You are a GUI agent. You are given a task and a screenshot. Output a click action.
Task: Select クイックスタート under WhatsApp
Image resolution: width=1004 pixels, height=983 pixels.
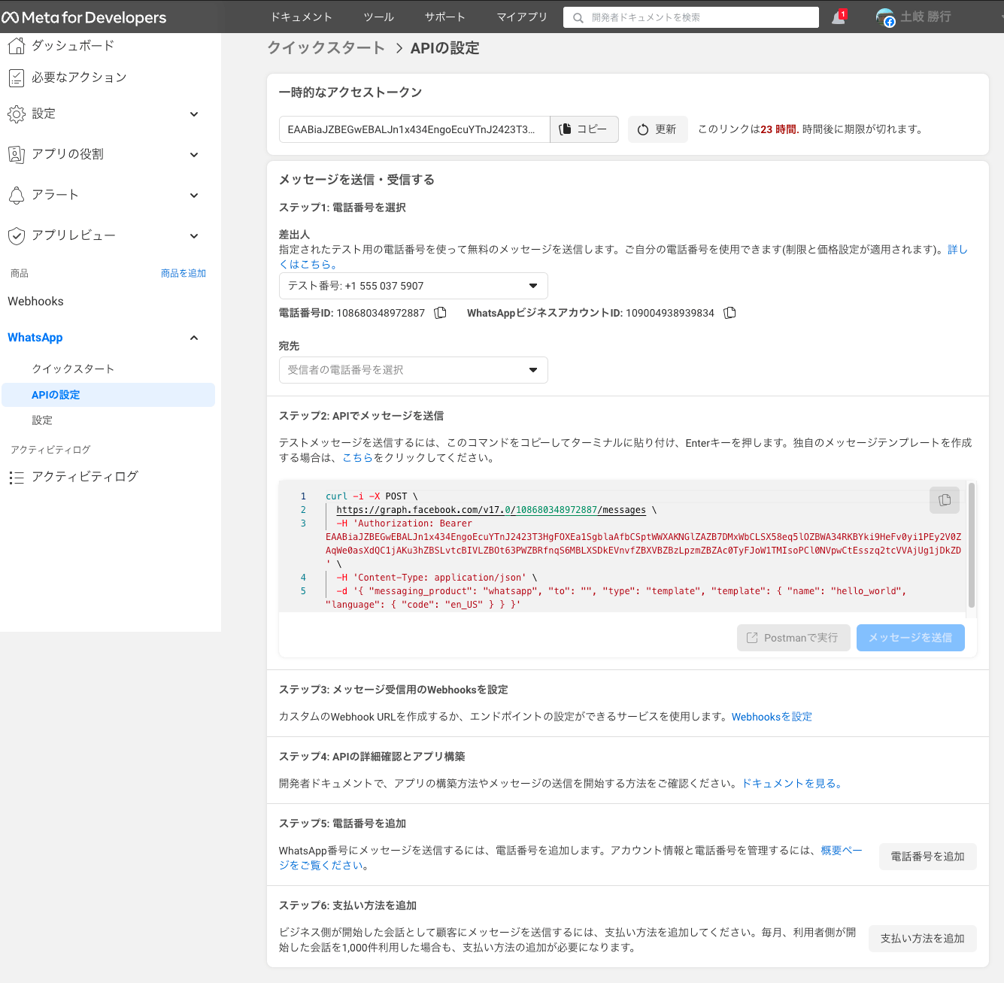73,369
